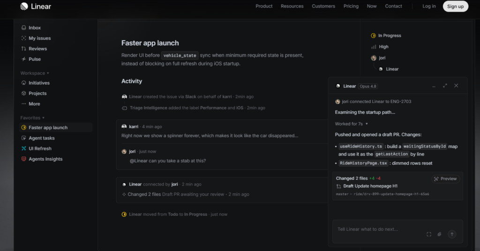The width and height of the screenshot is (480, 251).
Task: Click the More ellipsis icon
Action: (x=23, y=103)
